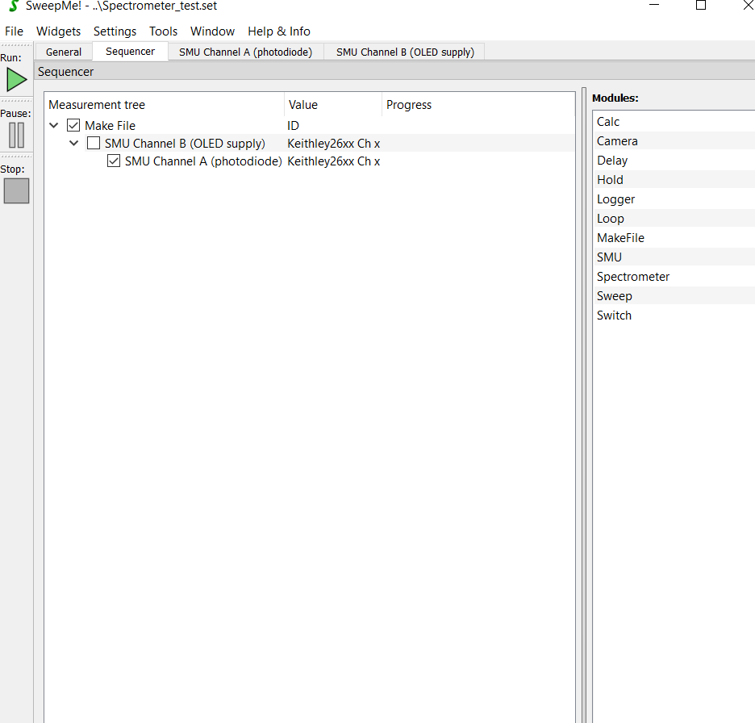Select the Logger module
Image resolution: width=755 pixels, height=723 pixels.
(x=674, y=199)
